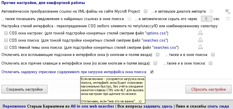233x109 pixels.
Task: Check 'Отключить все всплывающие подсказки' box
Action: (158, 55)
